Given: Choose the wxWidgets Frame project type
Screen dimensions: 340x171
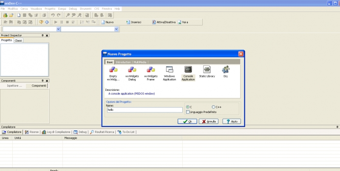Looking at the screenshot, I should pos(151,73).
